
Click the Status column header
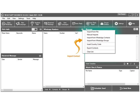34,33
